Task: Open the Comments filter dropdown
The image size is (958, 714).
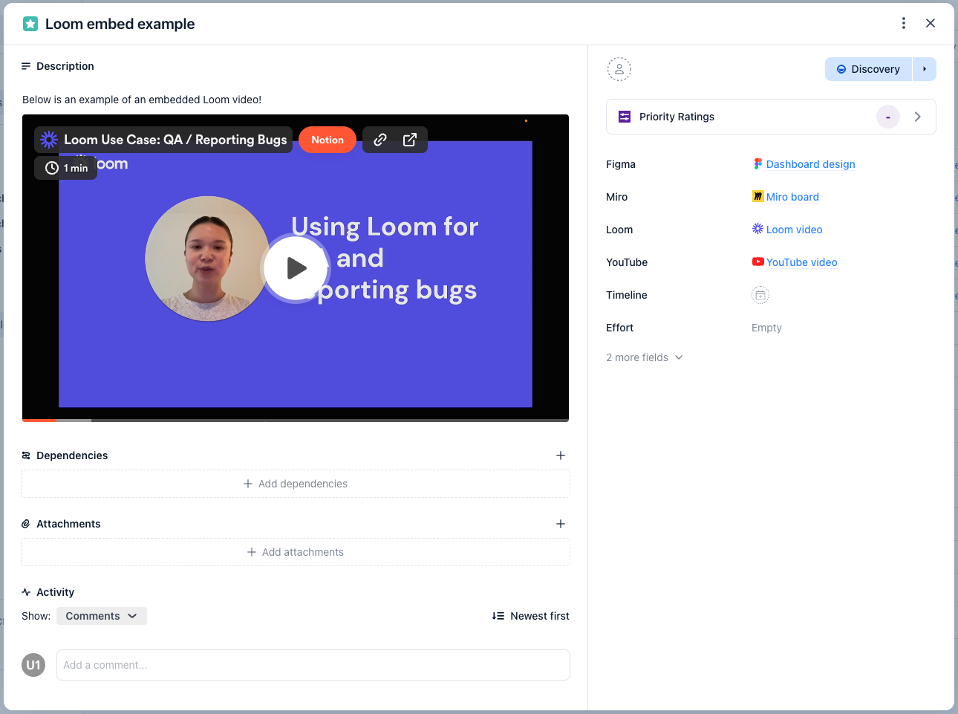Action: 102,616
